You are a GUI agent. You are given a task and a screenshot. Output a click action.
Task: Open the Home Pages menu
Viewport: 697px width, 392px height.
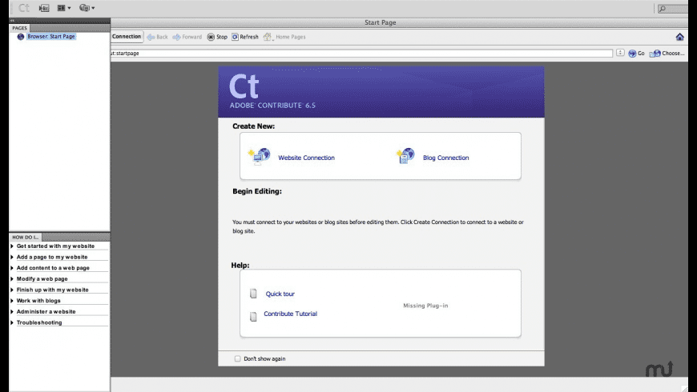[284, 37]
